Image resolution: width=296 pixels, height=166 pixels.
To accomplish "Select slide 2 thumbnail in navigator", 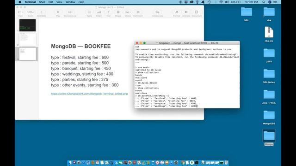I will (28, 39).
